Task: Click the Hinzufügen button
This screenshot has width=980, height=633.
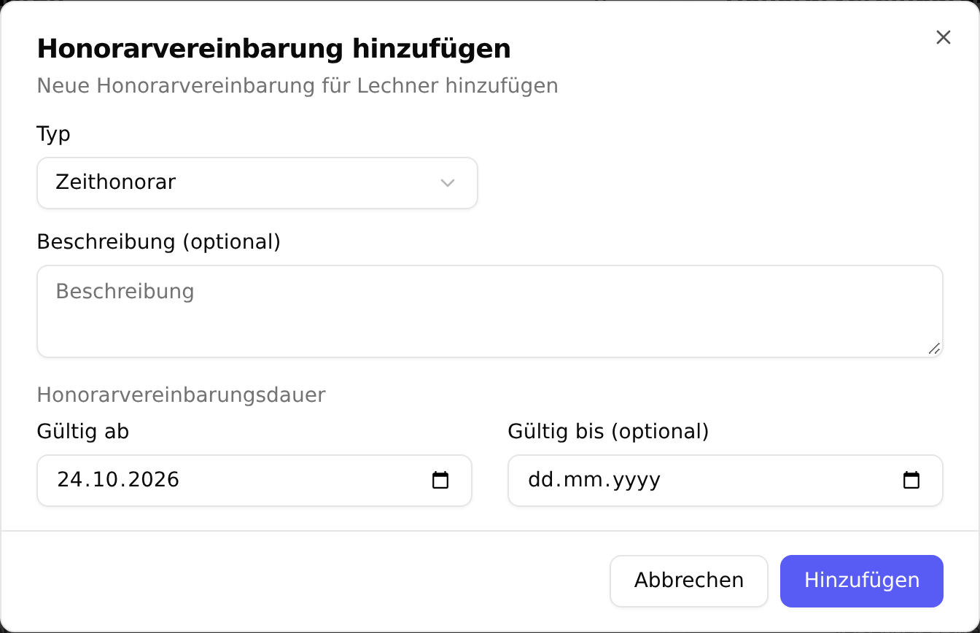Action: 862,581
